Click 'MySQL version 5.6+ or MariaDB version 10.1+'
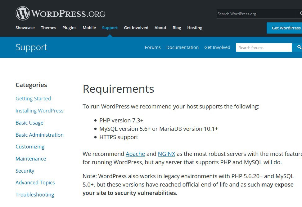The width and height of the screenshot is (302, 207). click(x=159, y=129)
